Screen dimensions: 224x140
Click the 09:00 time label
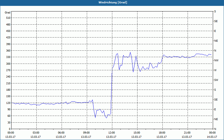point(86,133)
